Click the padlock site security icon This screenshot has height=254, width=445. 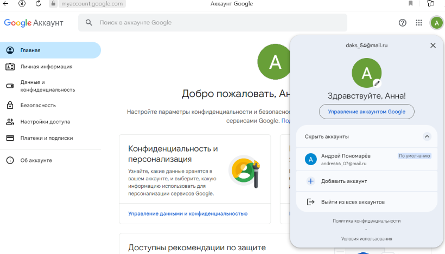(53, 3)
